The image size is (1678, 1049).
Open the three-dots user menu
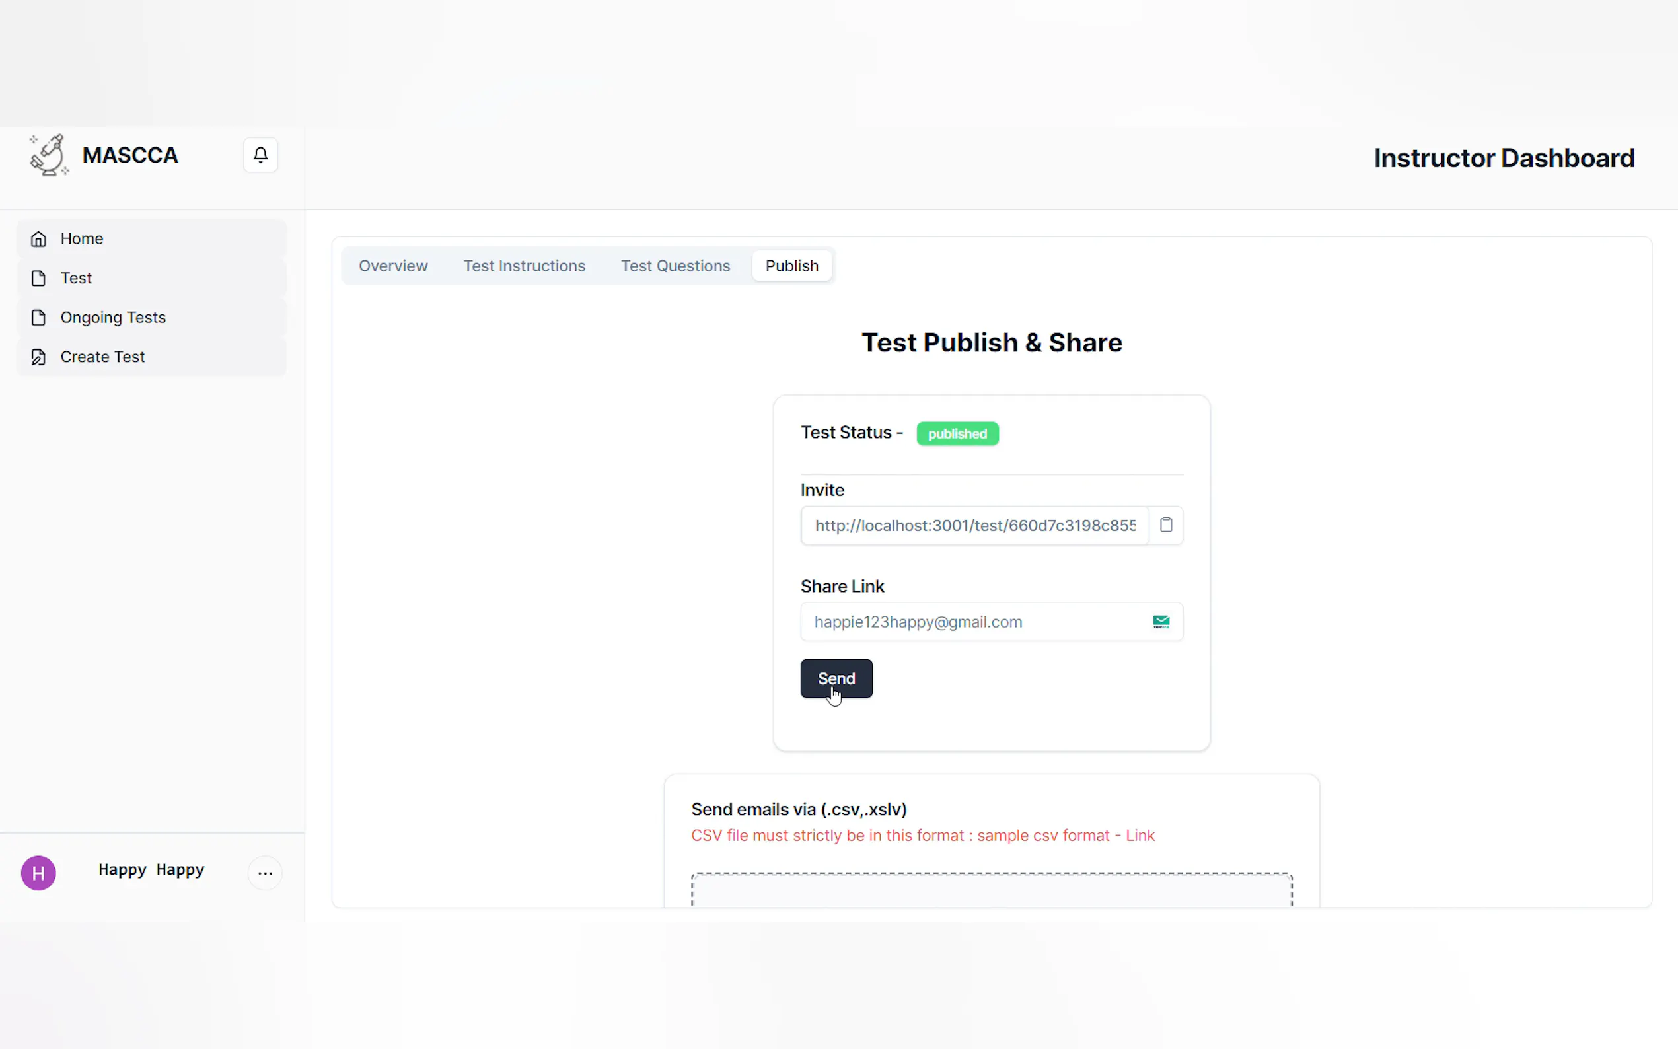click(x=265, y=873)
